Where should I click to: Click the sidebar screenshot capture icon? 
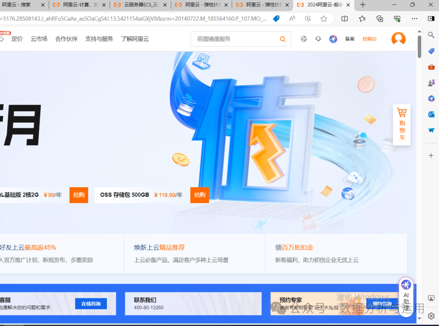click(x=431, y=298)
